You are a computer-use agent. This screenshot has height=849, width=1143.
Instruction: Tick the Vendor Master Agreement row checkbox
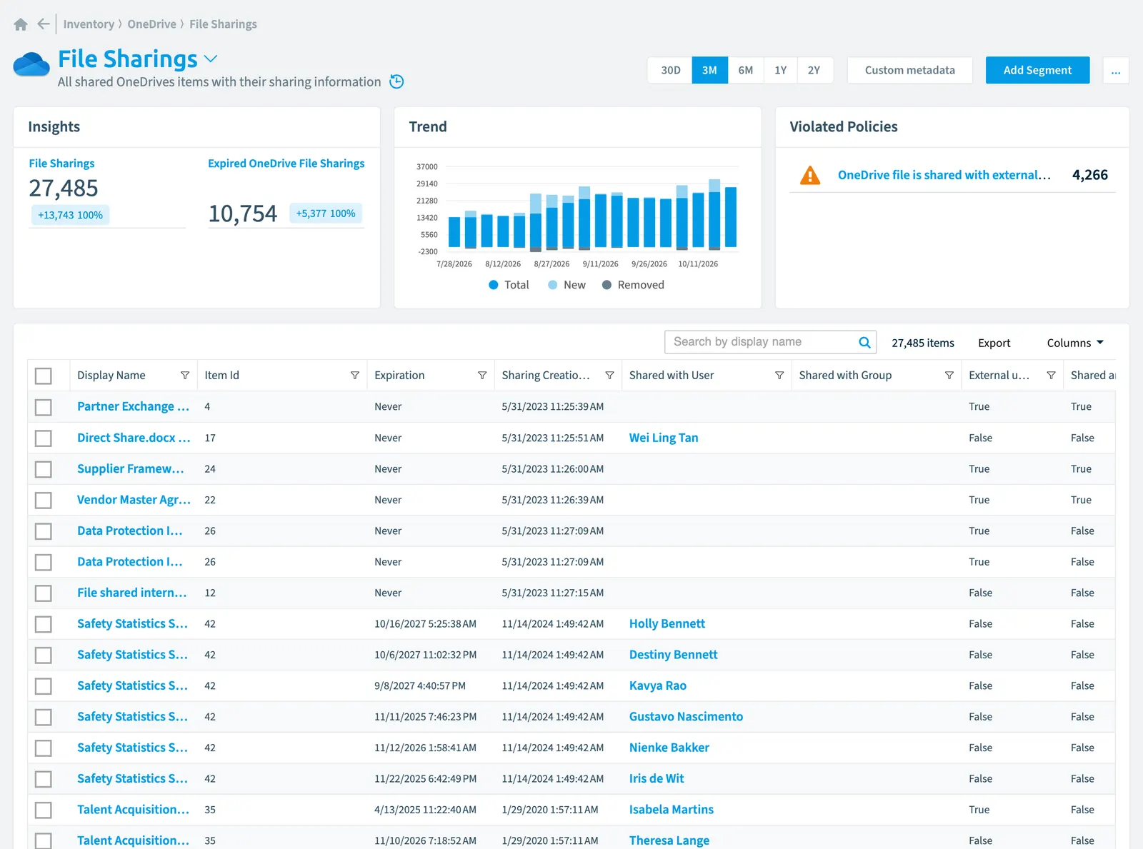coord(44,500)
